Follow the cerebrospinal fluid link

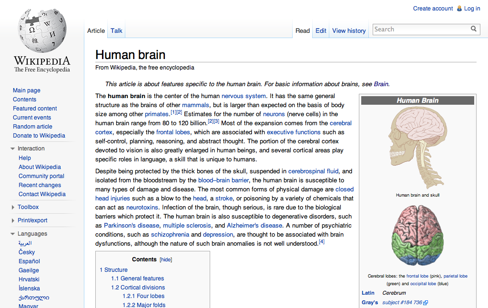pyautogui.click(x=313, y=171)
